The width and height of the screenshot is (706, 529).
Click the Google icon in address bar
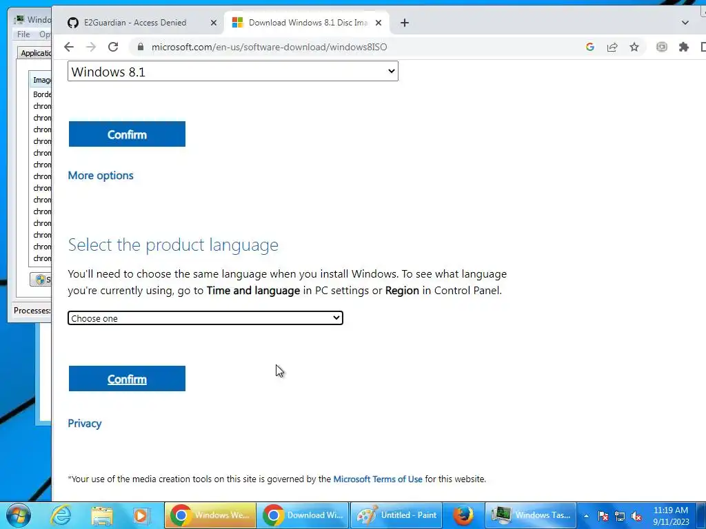[590, 47]
